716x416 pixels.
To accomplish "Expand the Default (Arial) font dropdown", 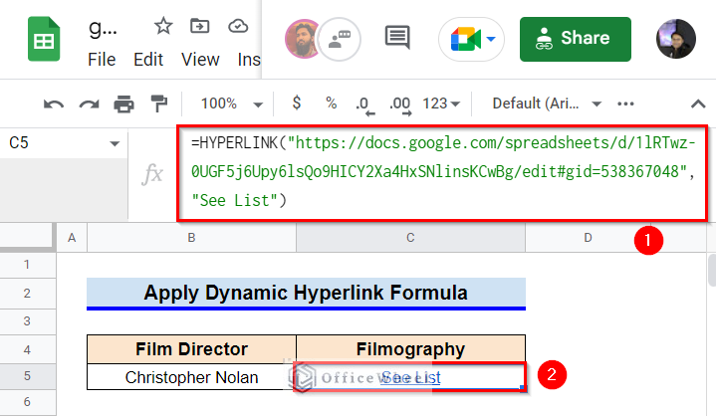I will [546, 104].
